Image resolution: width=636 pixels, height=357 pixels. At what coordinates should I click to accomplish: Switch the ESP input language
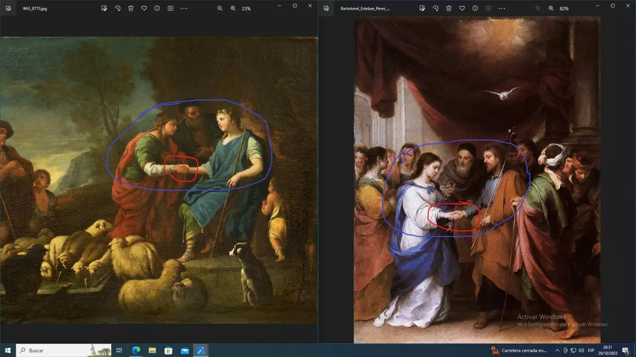pos(591,350)
